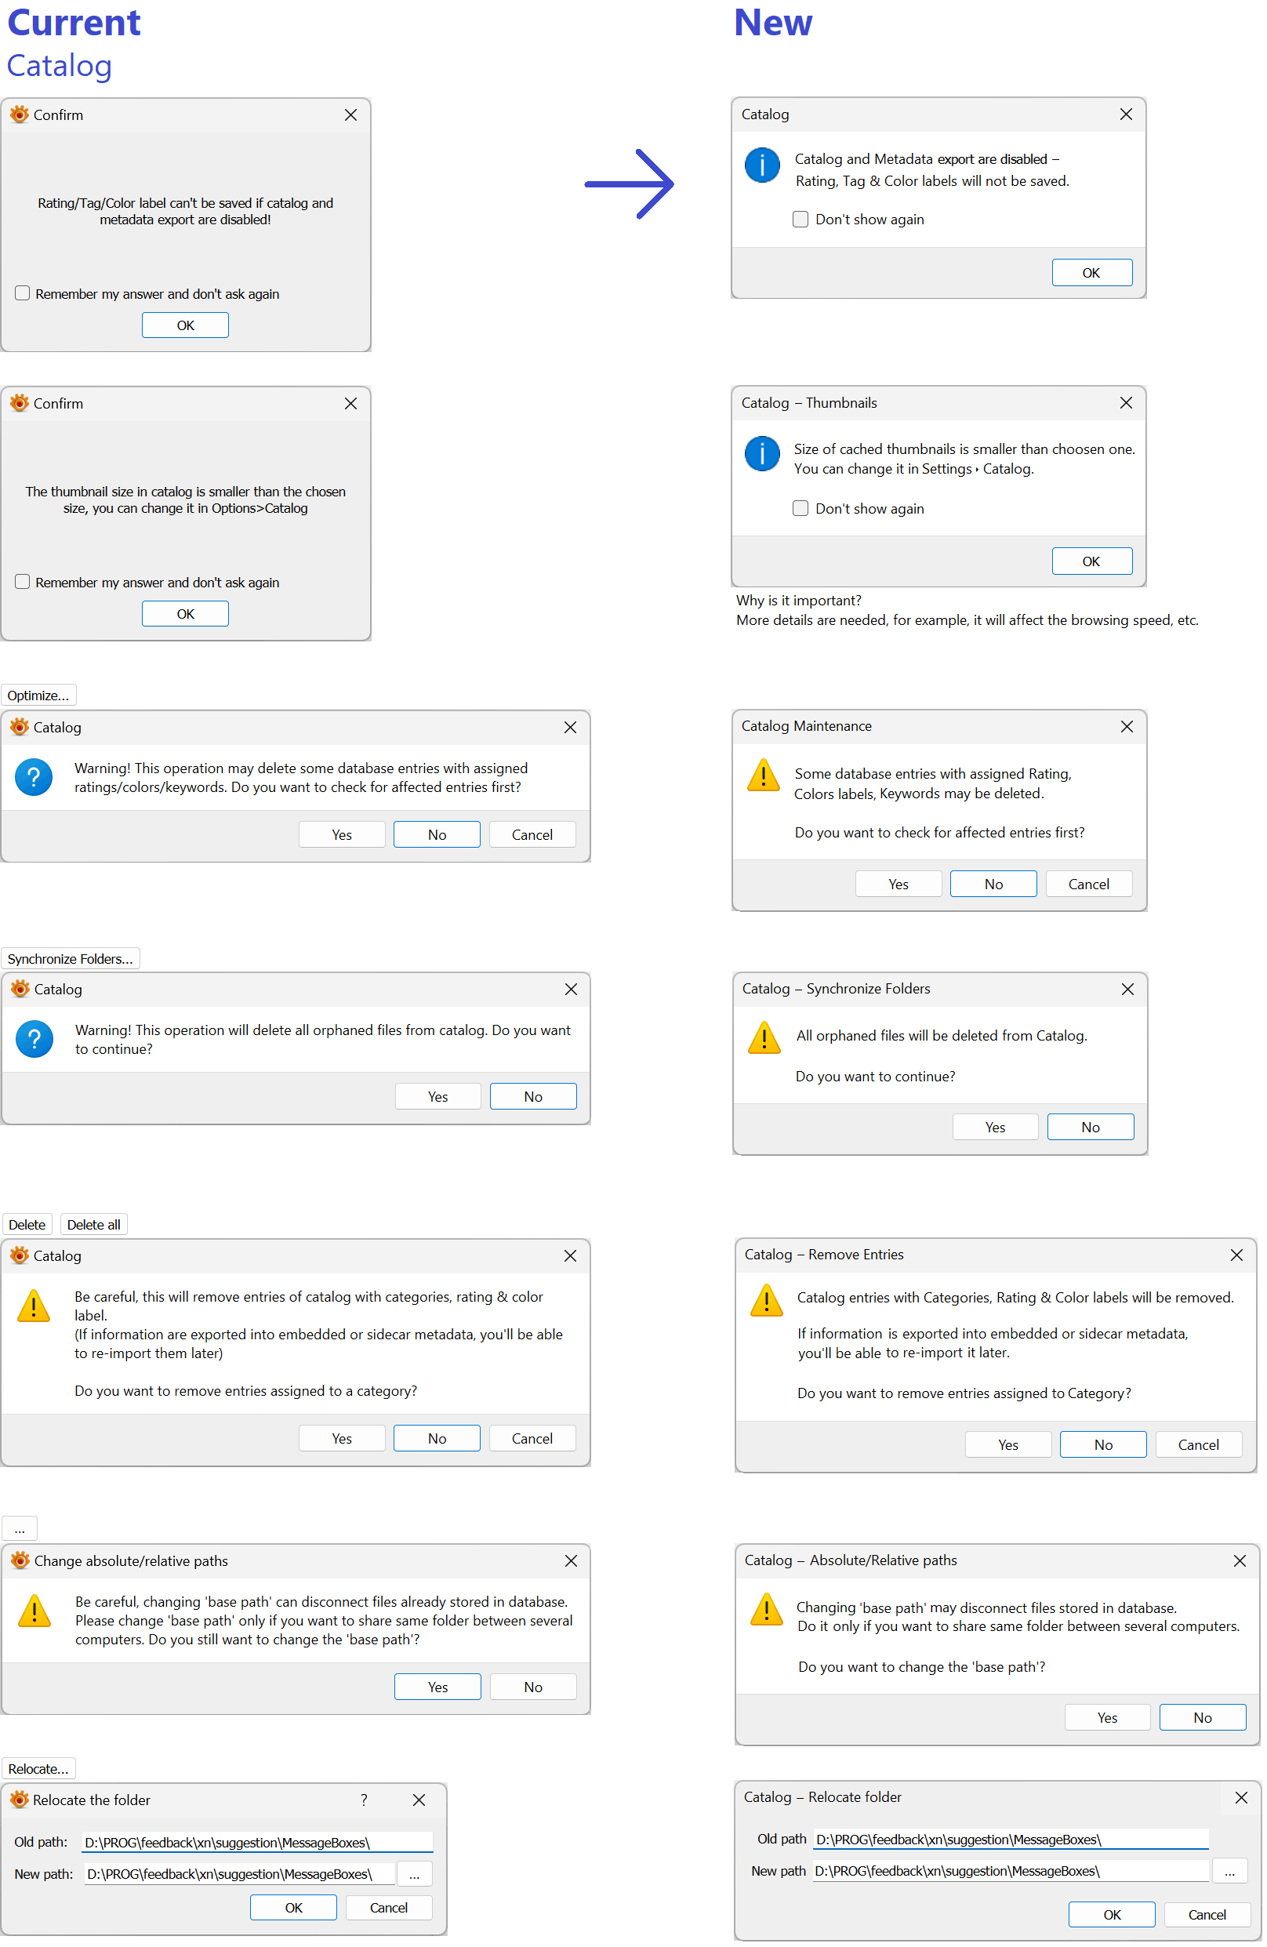Click the Relocate... button

(38, 1769)
